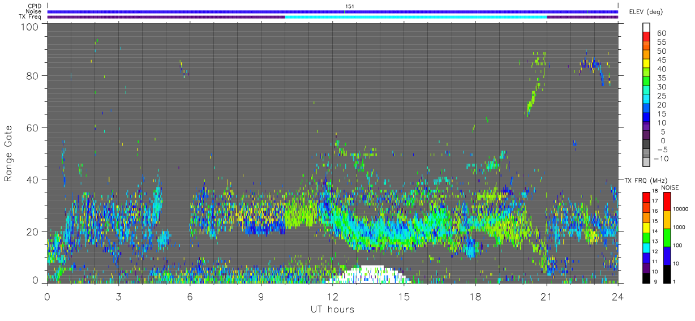Click the ELEV (deg) legend title
The image size is (695, 321).
point(646,12)
